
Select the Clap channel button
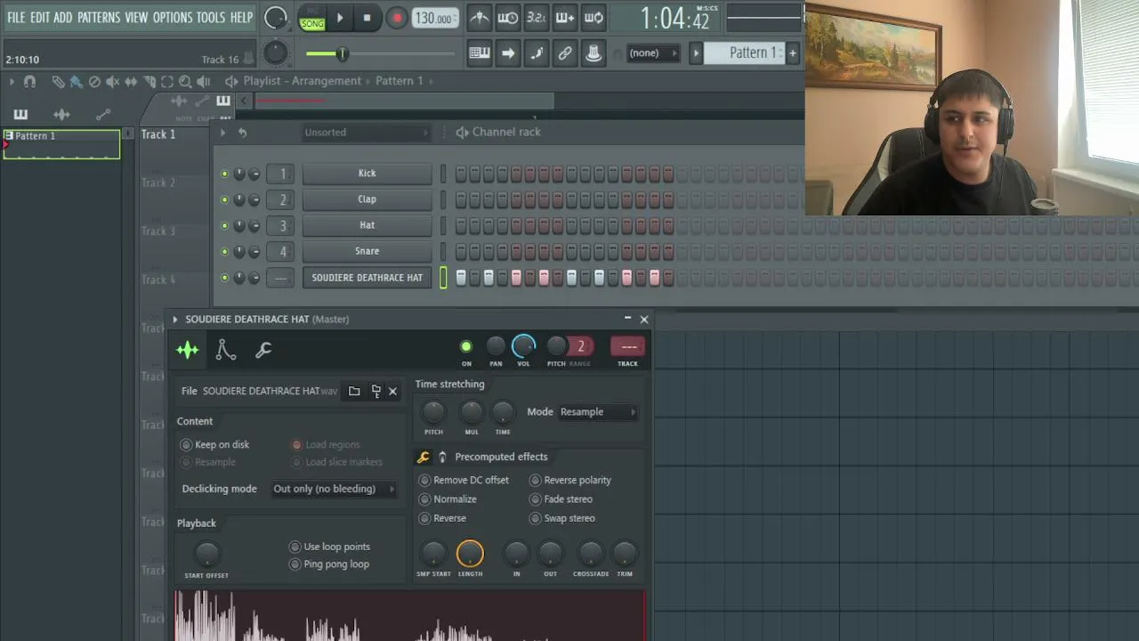367,199
